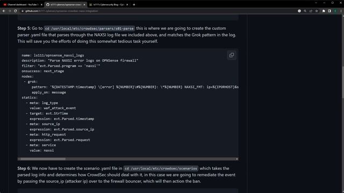The width and height of the screenshot is (344, 193).
Task: Click the left arrow of code scrollbar
Action: click(19, 159)
